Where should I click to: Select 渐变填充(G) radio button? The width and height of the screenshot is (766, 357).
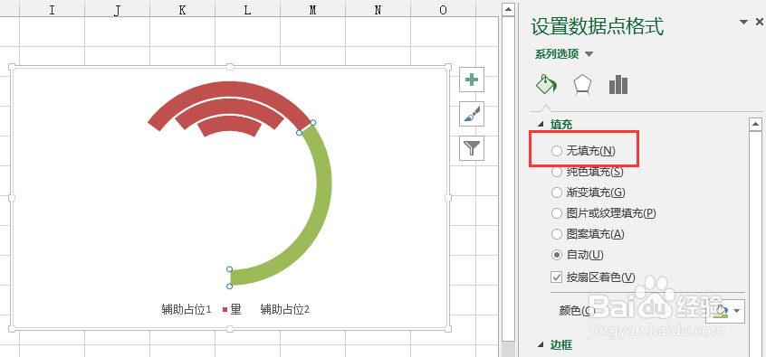(x=557, y=193)
